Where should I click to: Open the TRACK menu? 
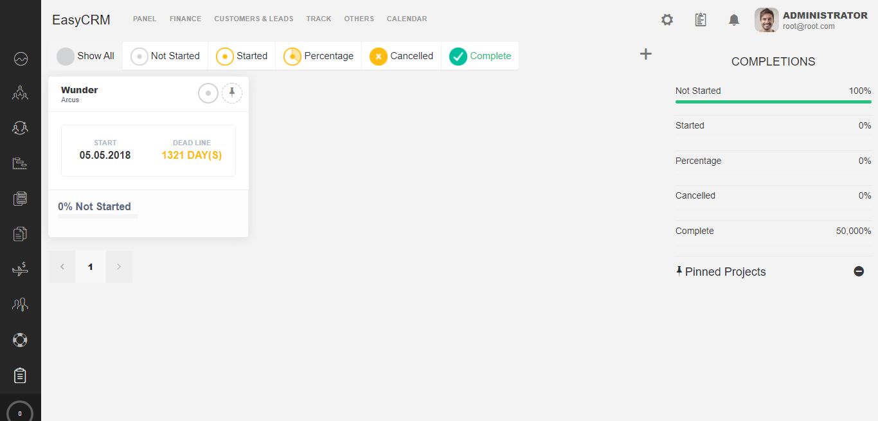point(319,19)
